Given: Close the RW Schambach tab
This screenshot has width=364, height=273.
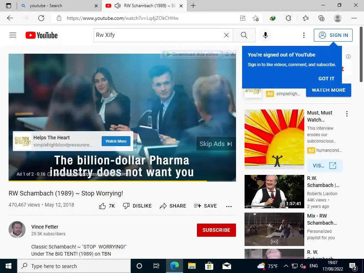Looking at the screenshot, I should pyautogui.click(x=181, y=6).
